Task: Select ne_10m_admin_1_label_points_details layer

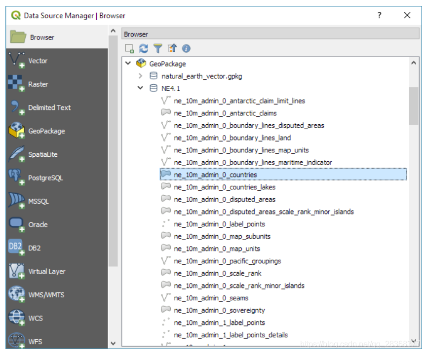Action: tap(231, 335)
